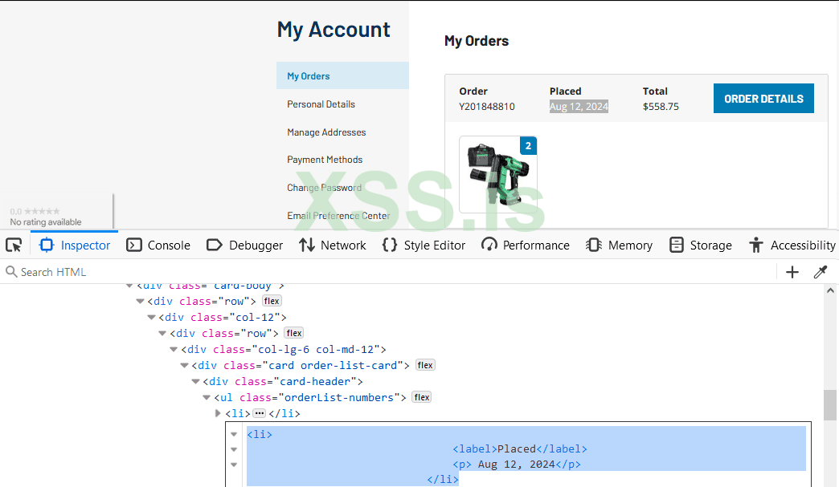The width and height of the screenshot is (839, 487).
Task: Click the My Orders page heading
Action: pos(477,41)
